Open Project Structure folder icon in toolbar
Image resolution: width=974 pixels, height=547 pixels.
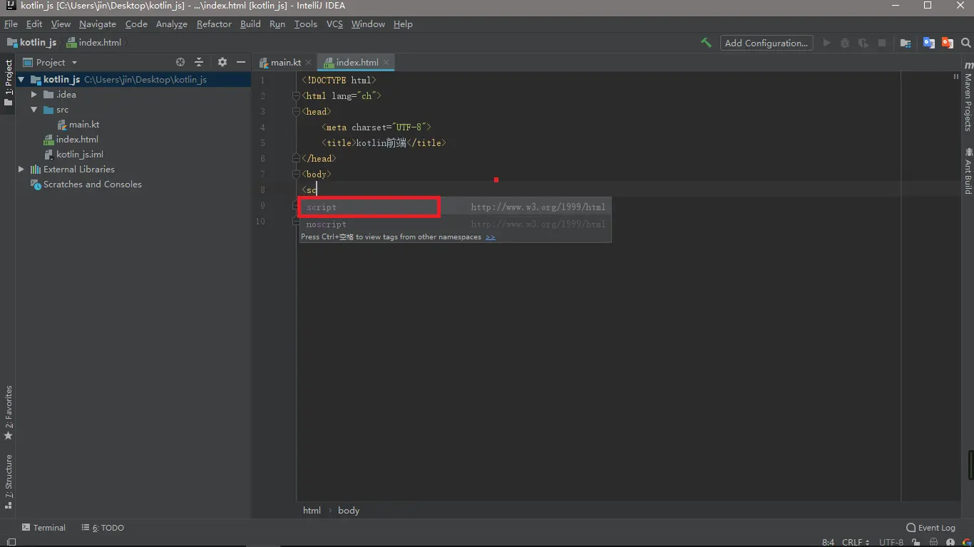[906, 43]
